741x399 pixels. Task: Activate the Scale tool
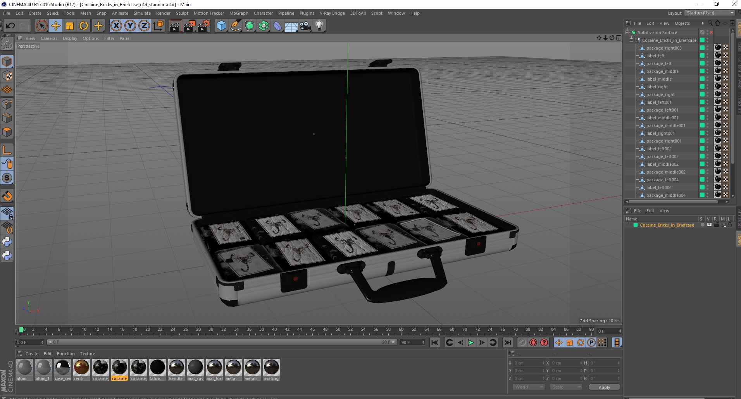tap(70, 26)
